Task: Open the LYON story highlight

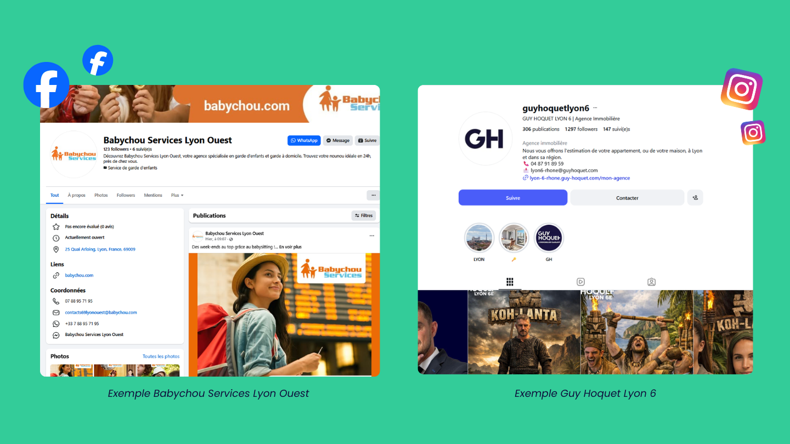Action: pyautogui.click(x=479, y=238)
